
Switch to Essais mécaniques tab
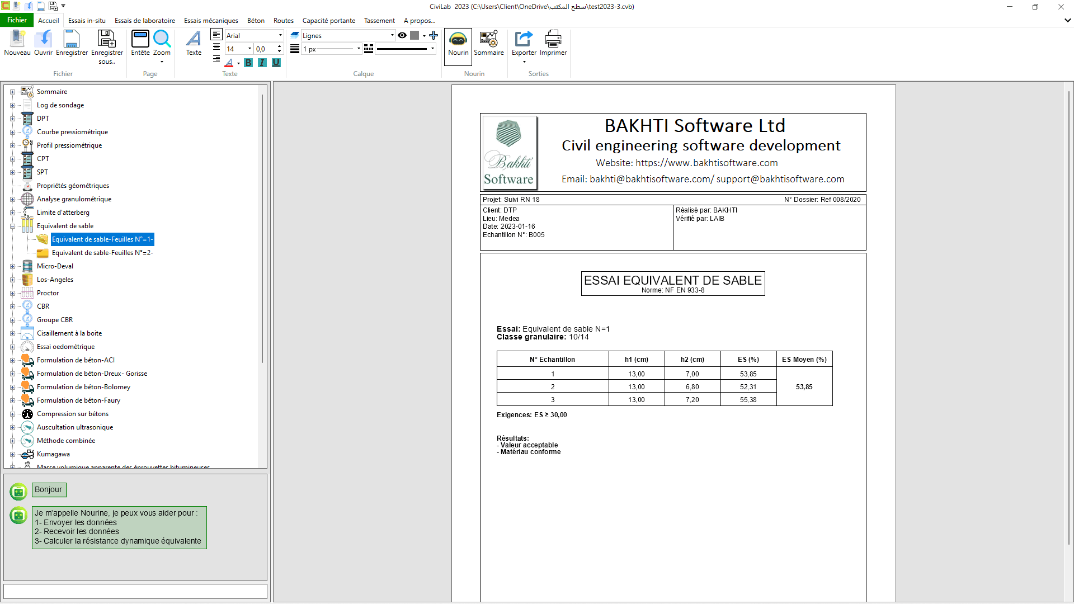coord(211,21)
